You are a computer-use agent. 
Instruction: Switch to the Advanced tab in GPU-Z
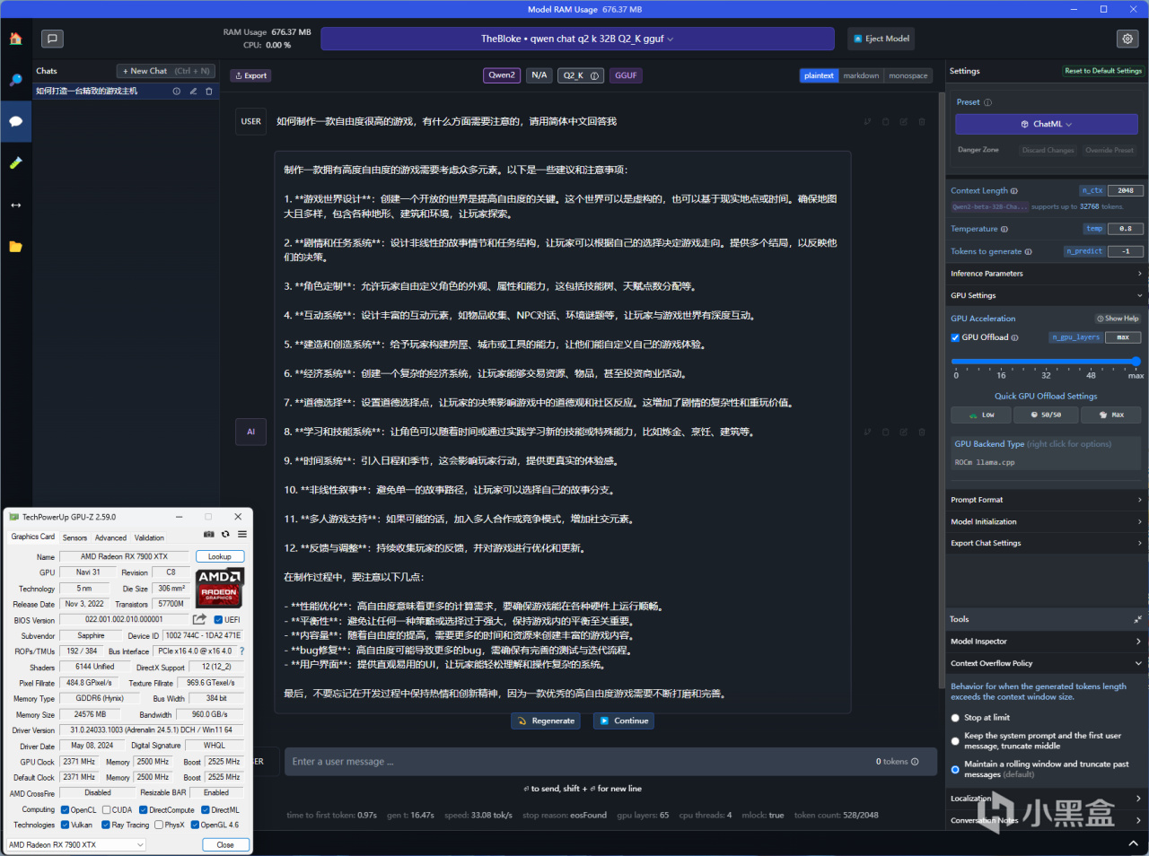click(110, 537)
